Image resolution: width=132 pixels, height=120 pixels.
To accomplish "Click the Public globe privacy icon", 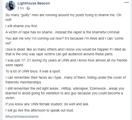I will (28, 8).
